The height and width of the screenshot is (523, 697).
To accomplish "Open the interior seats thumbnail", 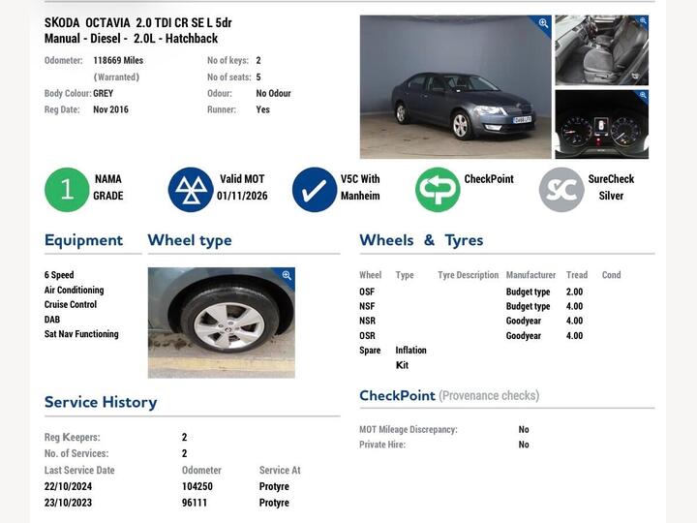I will pyautogui.click(x=601, y=50).
